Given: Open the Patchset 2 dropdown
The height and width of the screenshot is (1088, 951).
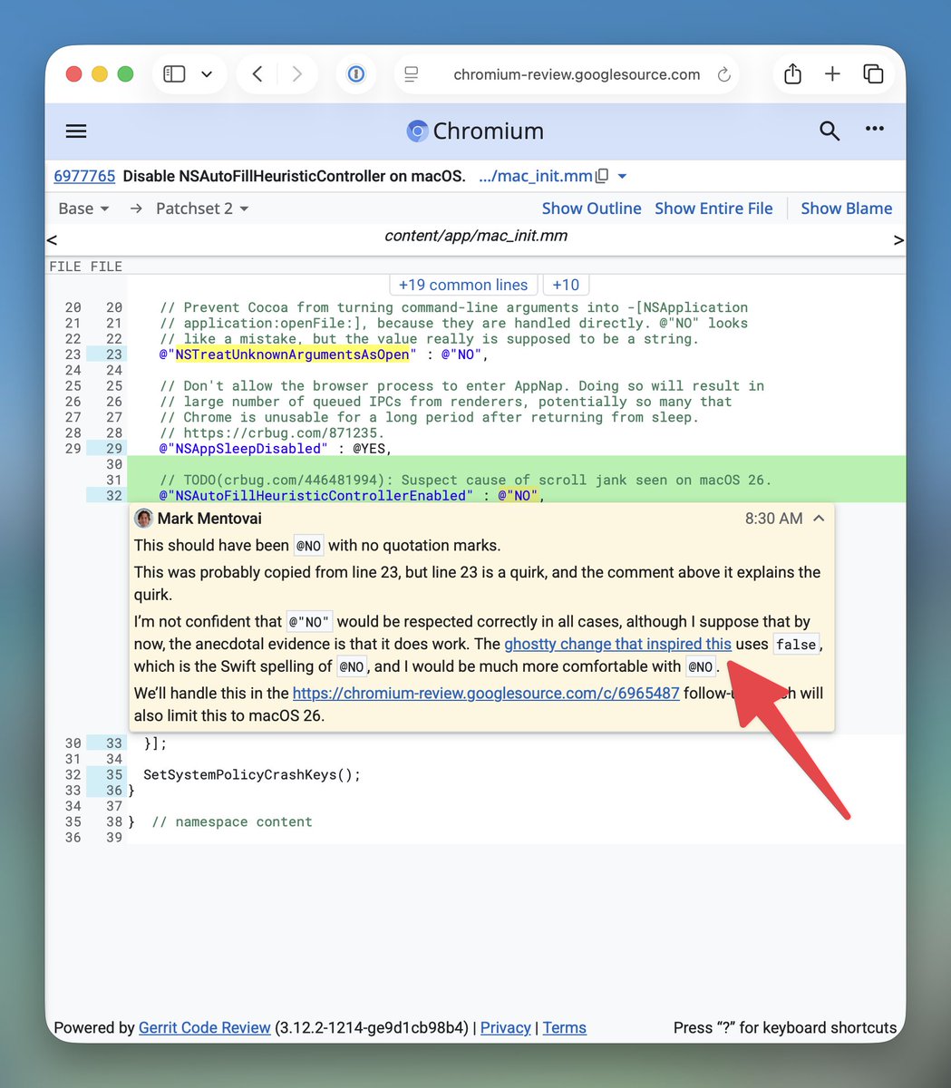Looking at the screenshot, I should click(202, 209).
